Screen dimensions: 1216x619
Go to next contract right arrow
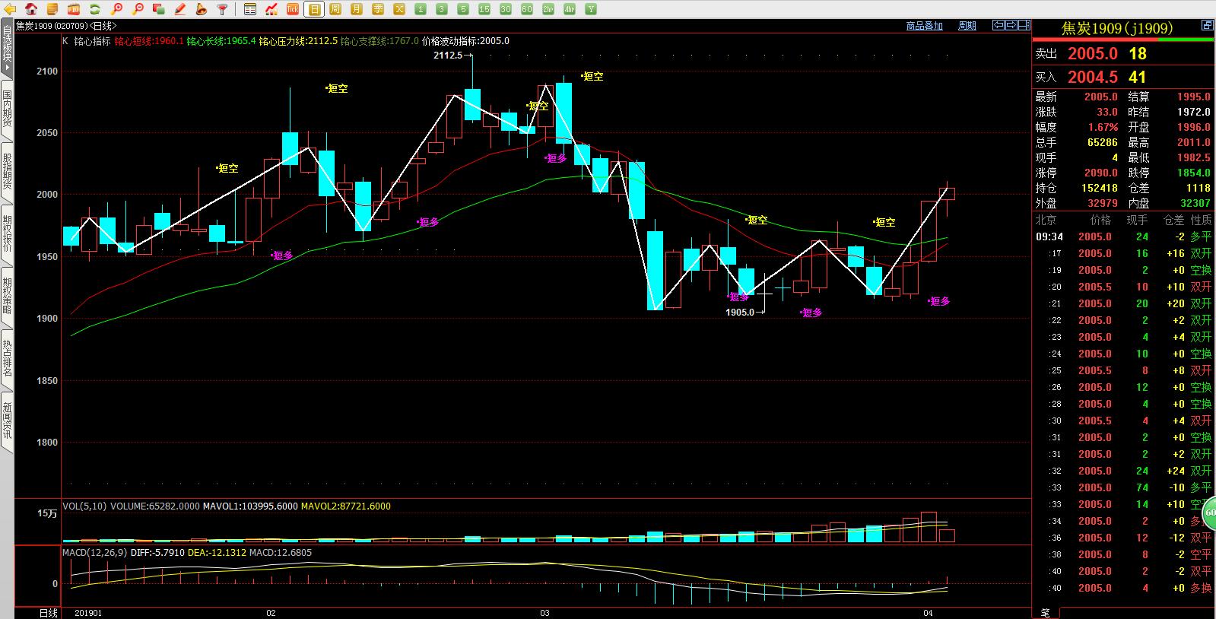[x=1011, y=25]
